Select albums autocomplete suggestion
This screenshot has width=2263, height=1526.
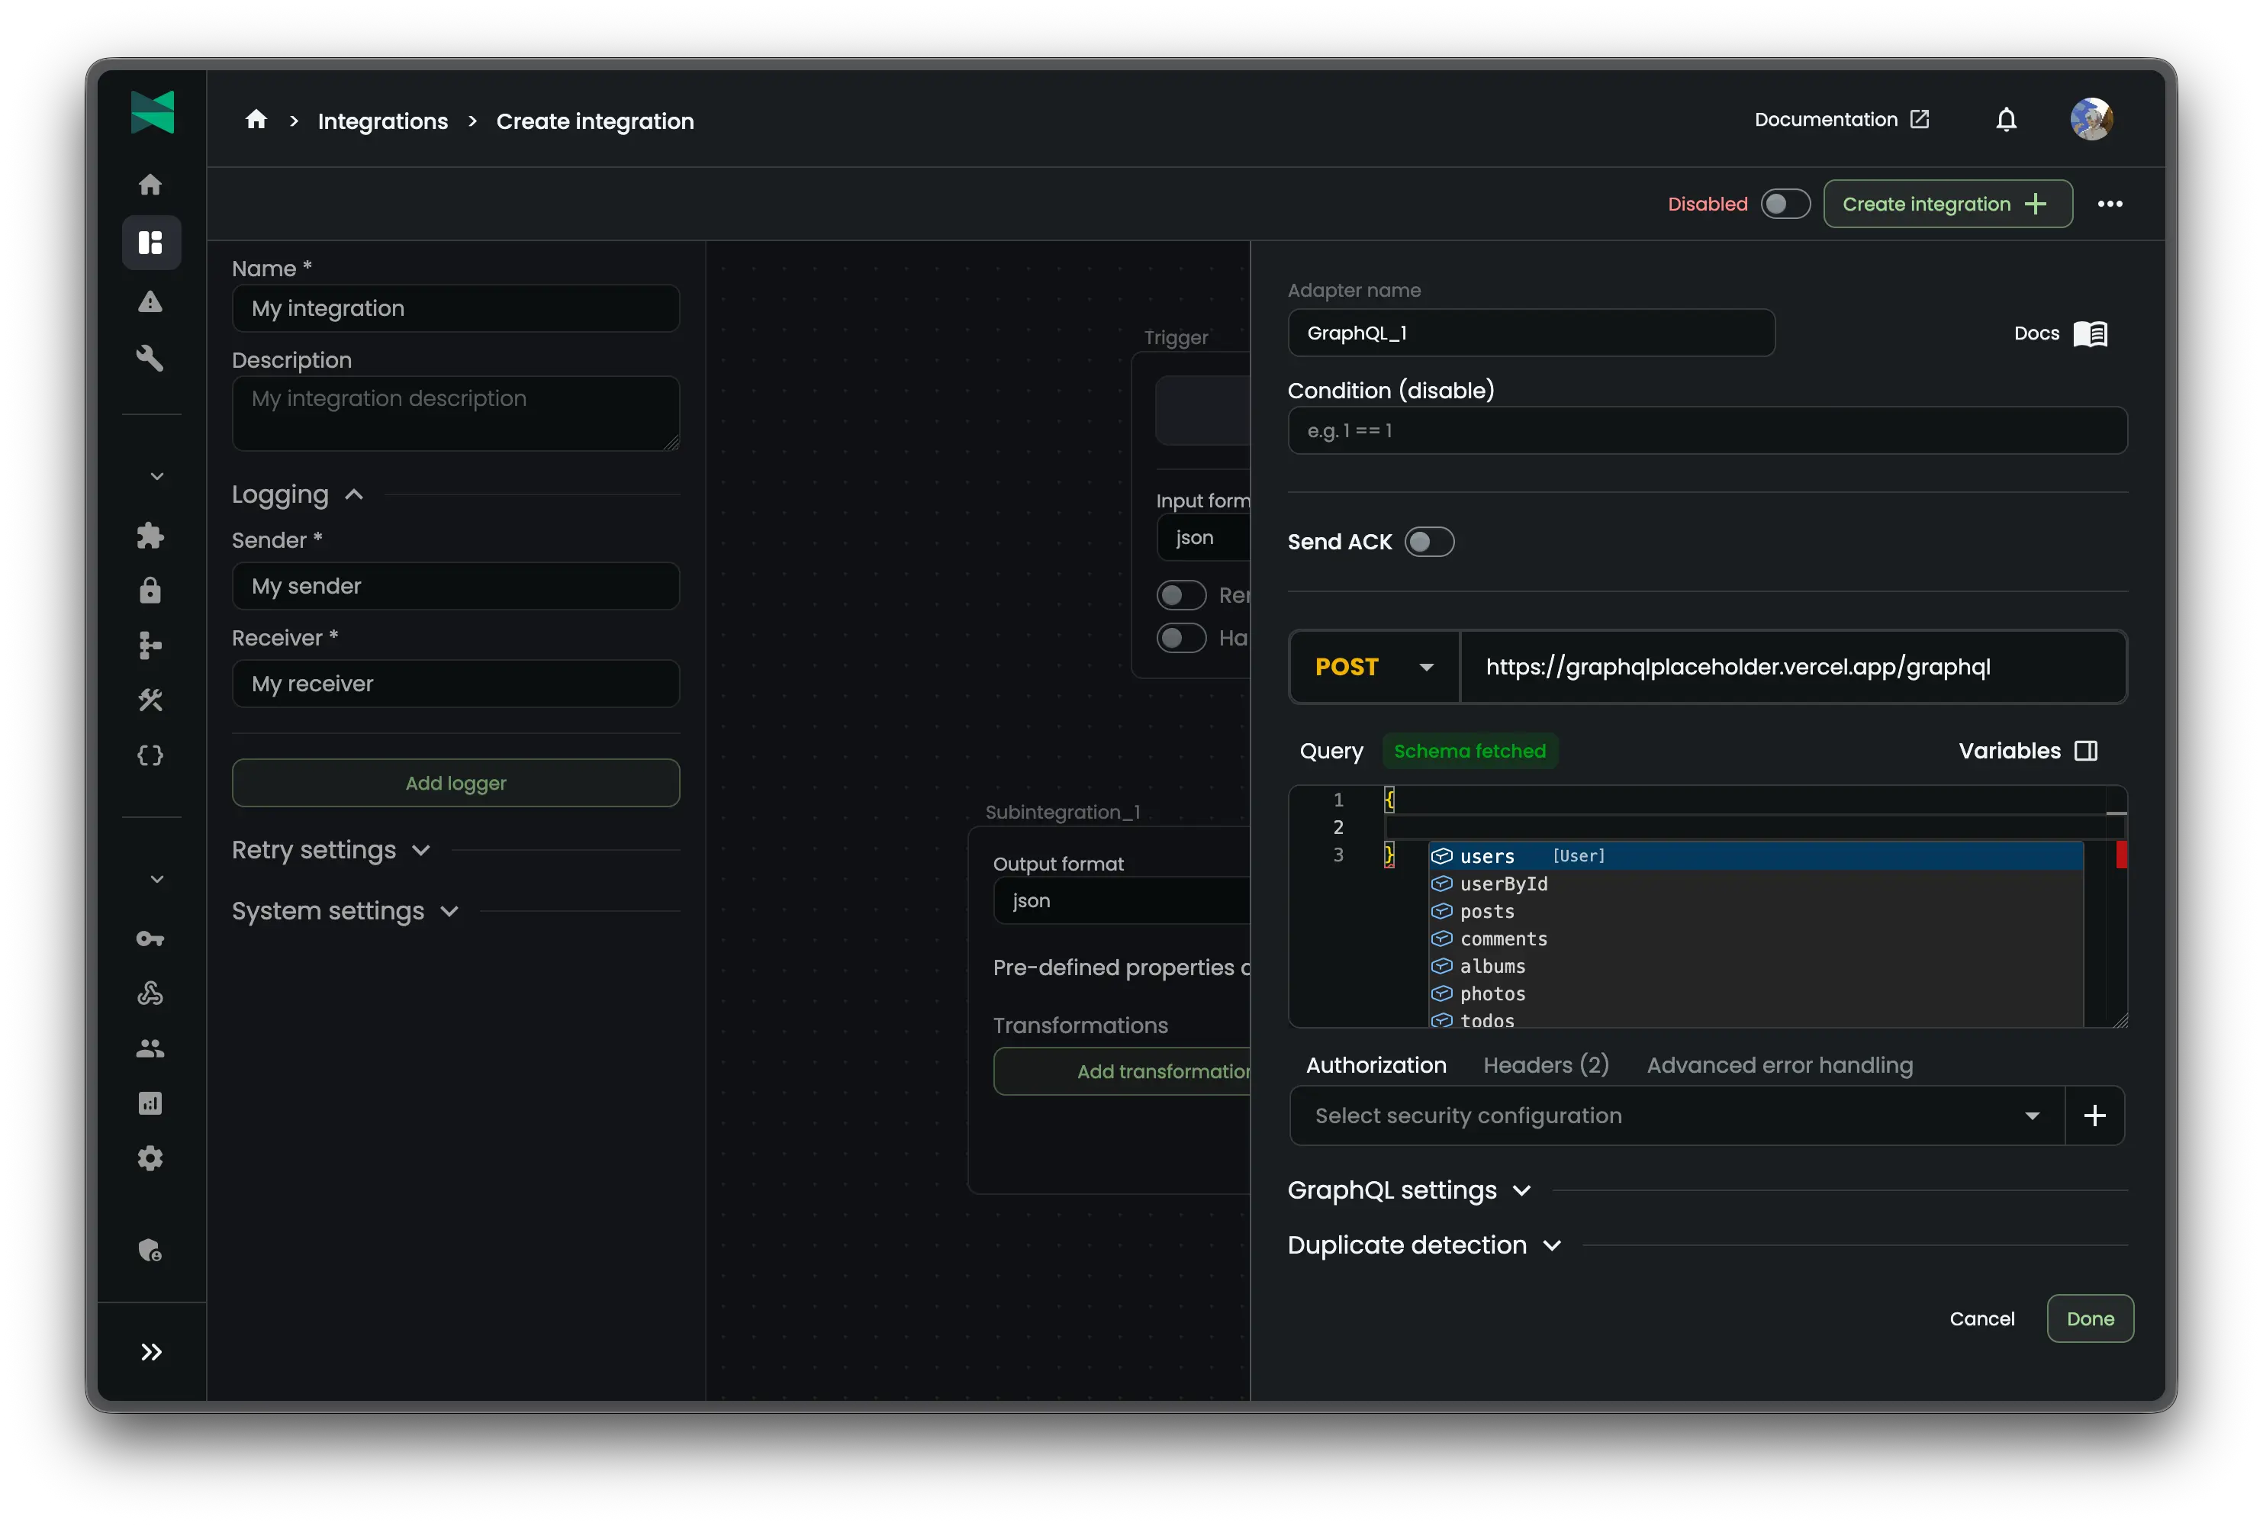tap(1756, 967)
